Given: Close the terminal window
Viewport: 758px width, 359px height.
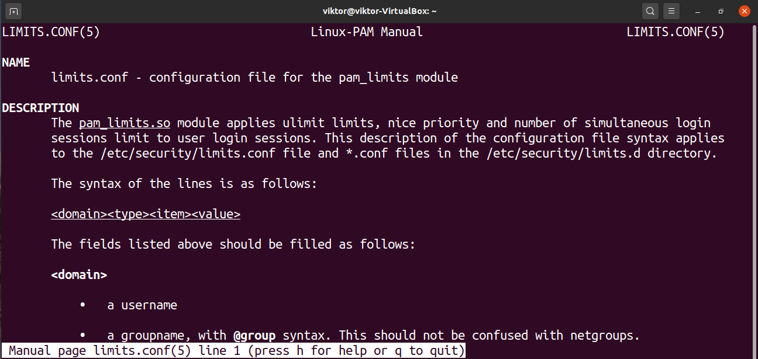Looking at the screenshot, I should 744,11.
